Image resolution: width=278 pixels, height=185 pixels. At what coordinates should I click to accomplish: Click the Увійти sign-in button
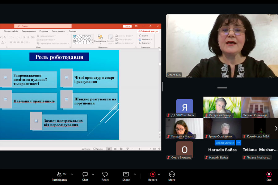click(x=127, y=26)
